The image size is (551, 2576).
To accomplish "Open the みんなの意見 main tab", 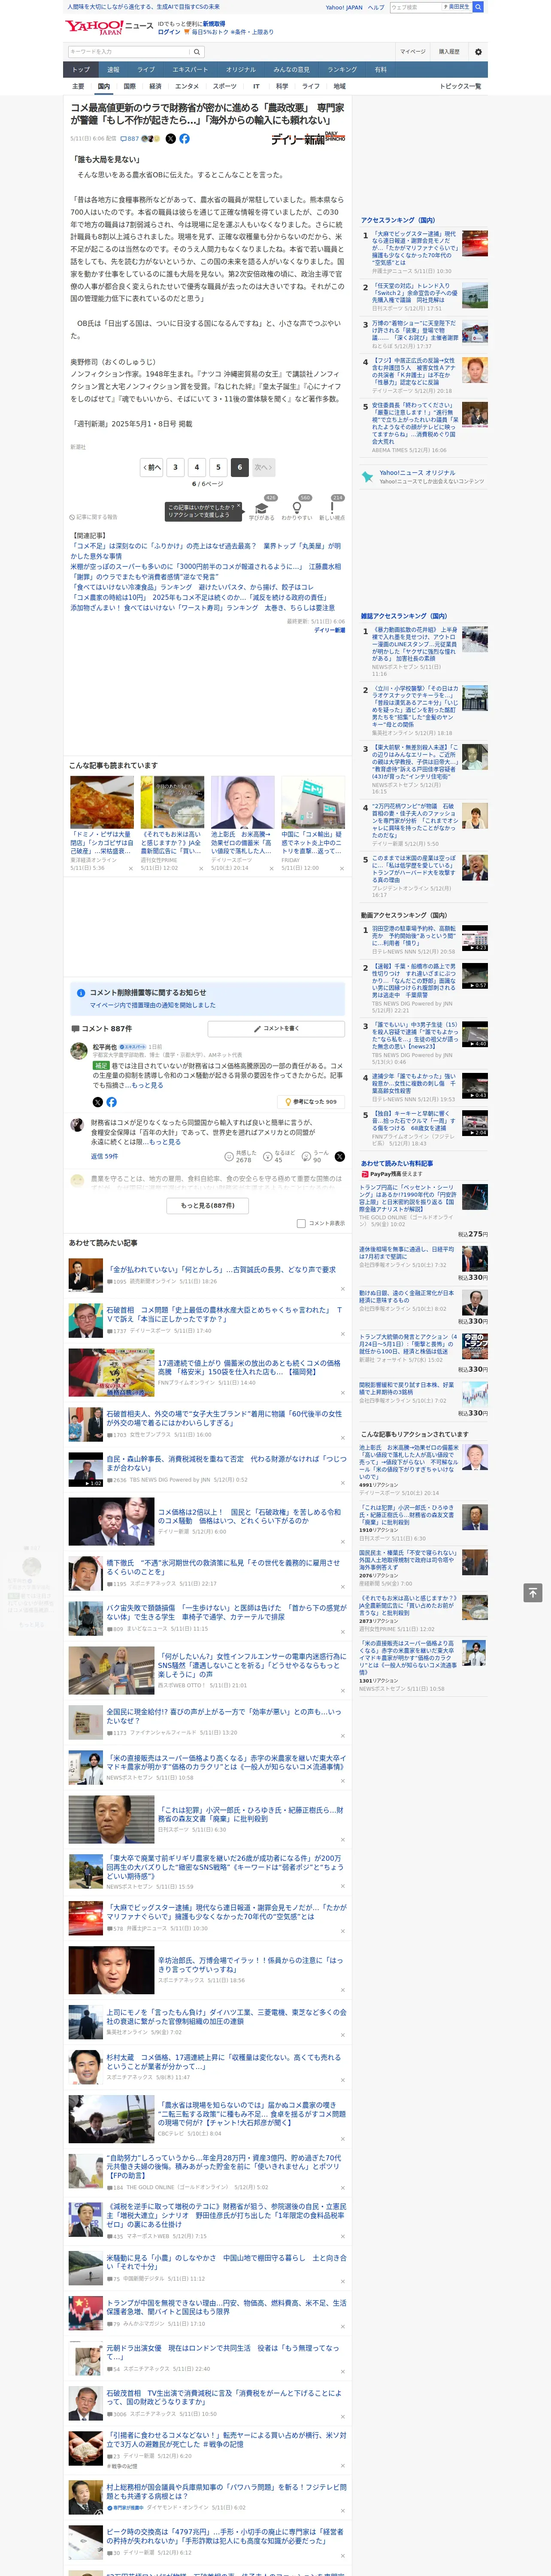I will tap(292, 70).
